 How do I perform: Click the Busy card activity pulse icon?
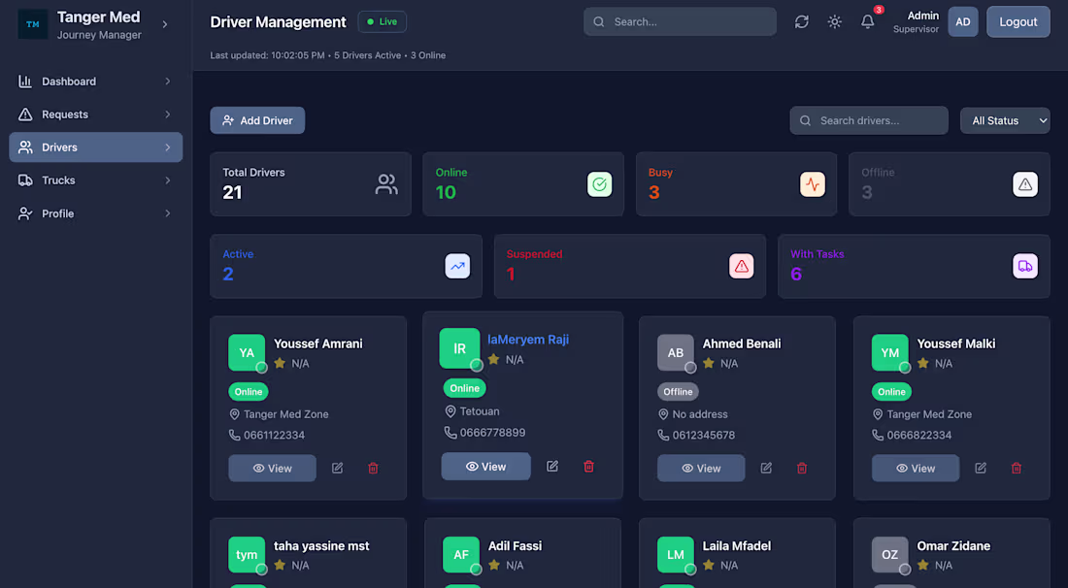pyautogui.click(x=813, y=183)
